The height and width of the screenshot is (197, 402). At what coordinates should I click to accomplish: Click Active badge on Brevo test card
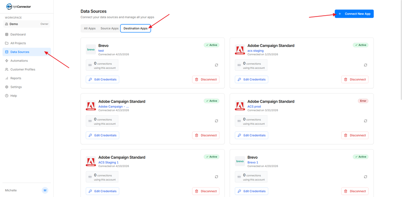click(211, 45)
